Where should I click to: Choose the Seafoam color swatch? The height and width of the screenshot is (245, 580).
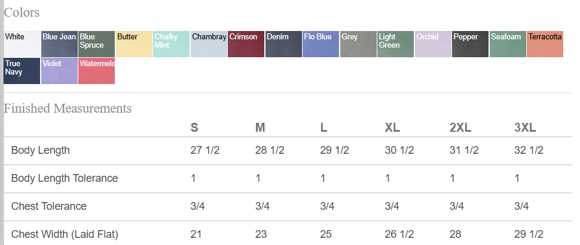click(x=508, y=44)
